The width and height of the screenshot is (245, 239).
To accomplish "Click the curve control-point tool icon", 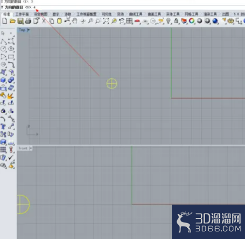I will [x=11, y=41].
